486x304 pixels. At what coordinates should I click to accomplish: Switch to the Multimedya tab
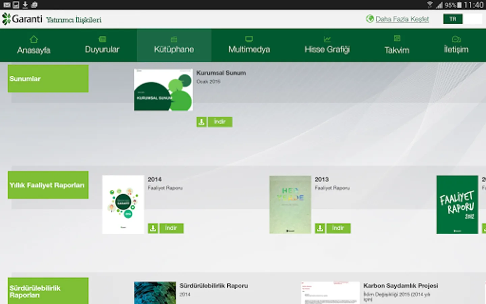pos(249,45)
